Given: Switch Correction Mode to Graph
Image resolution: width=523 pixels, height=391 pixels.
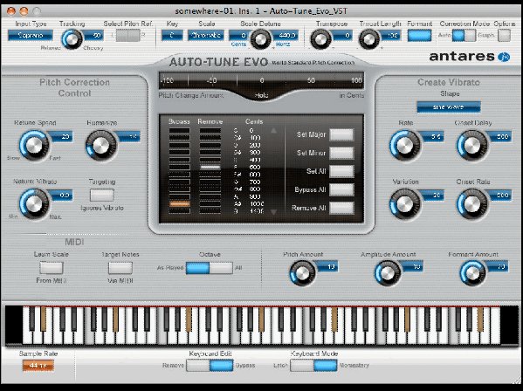Looking at the screenshot, I should 470,35.
